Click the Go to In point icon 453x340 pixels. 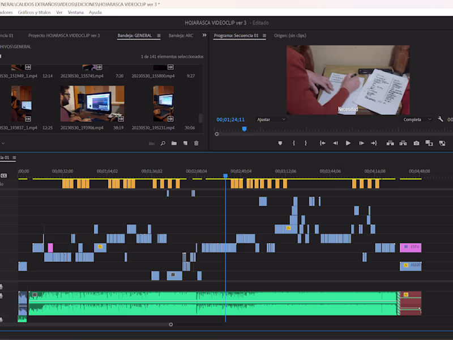tap(323, 143)
